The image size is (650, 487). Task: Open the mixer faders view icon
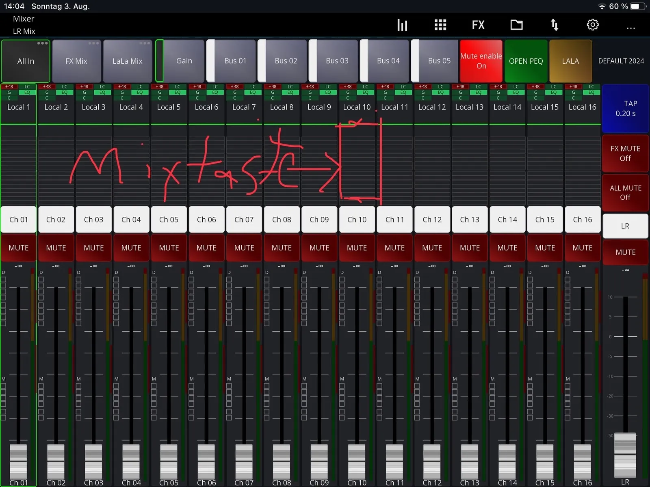402,25
